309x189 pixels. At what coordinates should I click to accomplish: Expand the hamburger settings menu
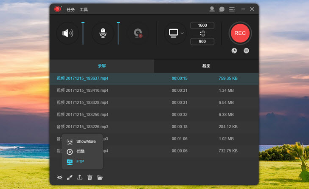tap(232, 9)
